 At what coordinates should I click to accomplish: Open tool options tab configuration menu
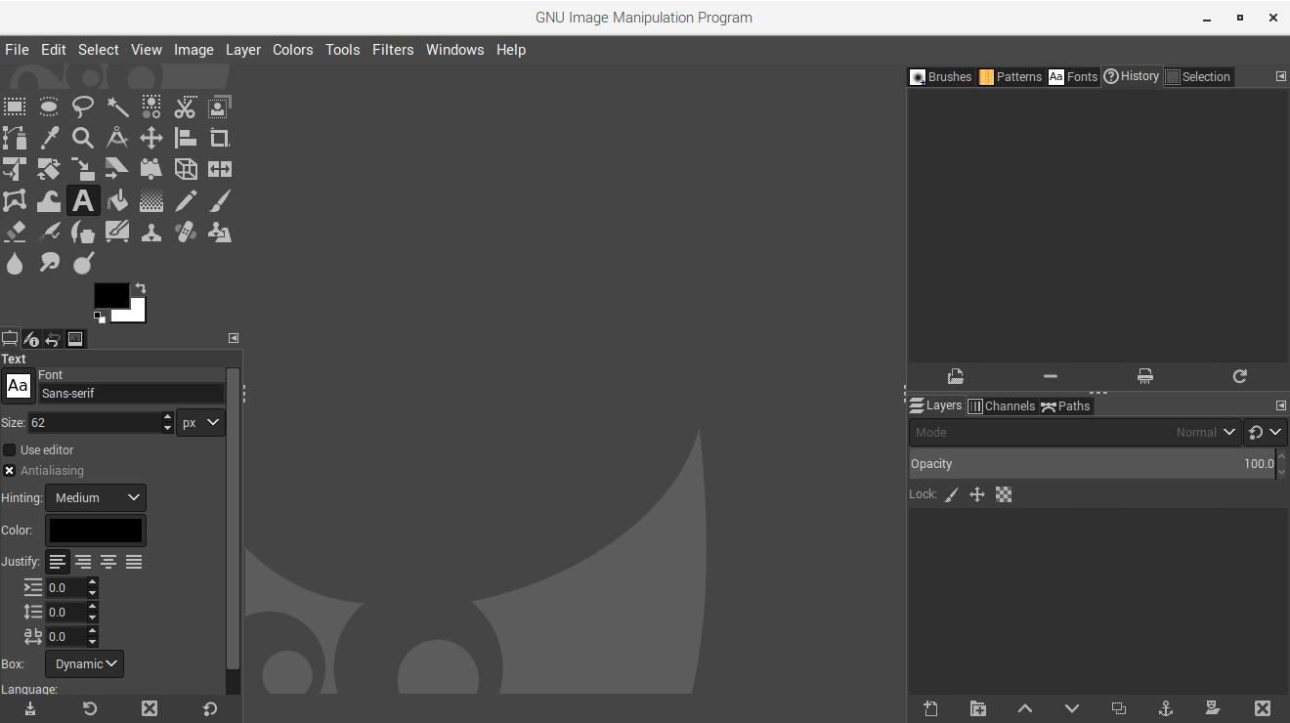(234, 338)
